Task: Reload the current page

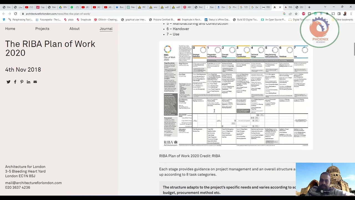Action: [16, 14]
